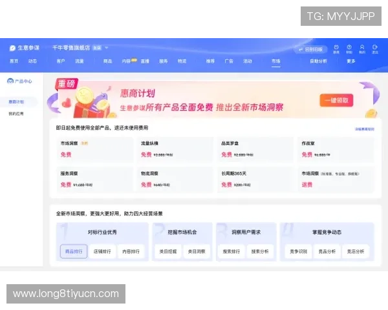Open the 消息 message icon in header
388x310 pixels.
coord(336,49)
